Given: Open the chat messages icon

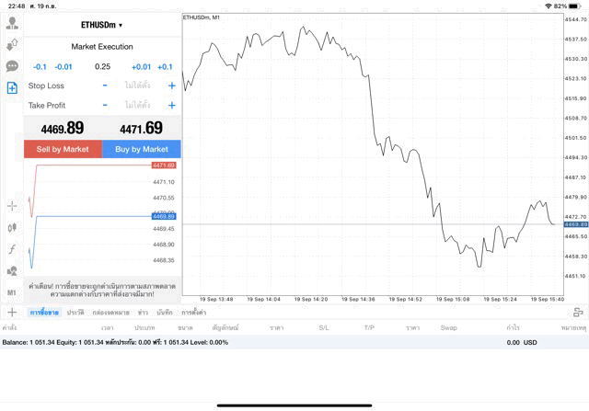Looking at the screenshot, I should coord(12,66).
